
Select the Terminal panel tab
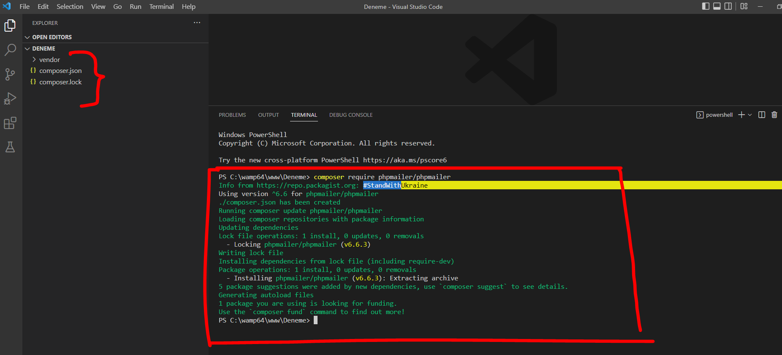(x=304, y=115)
